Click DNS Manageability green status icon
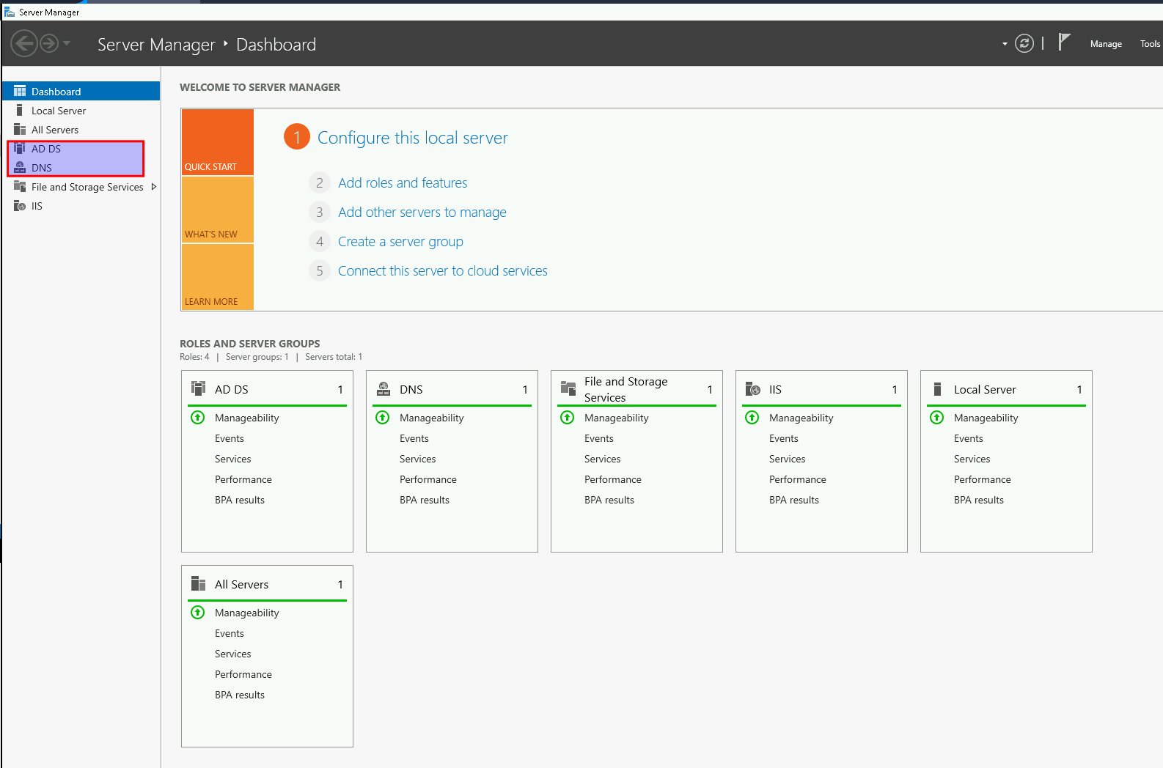This screenshot has height=768, width=1163. coord(383,417)
